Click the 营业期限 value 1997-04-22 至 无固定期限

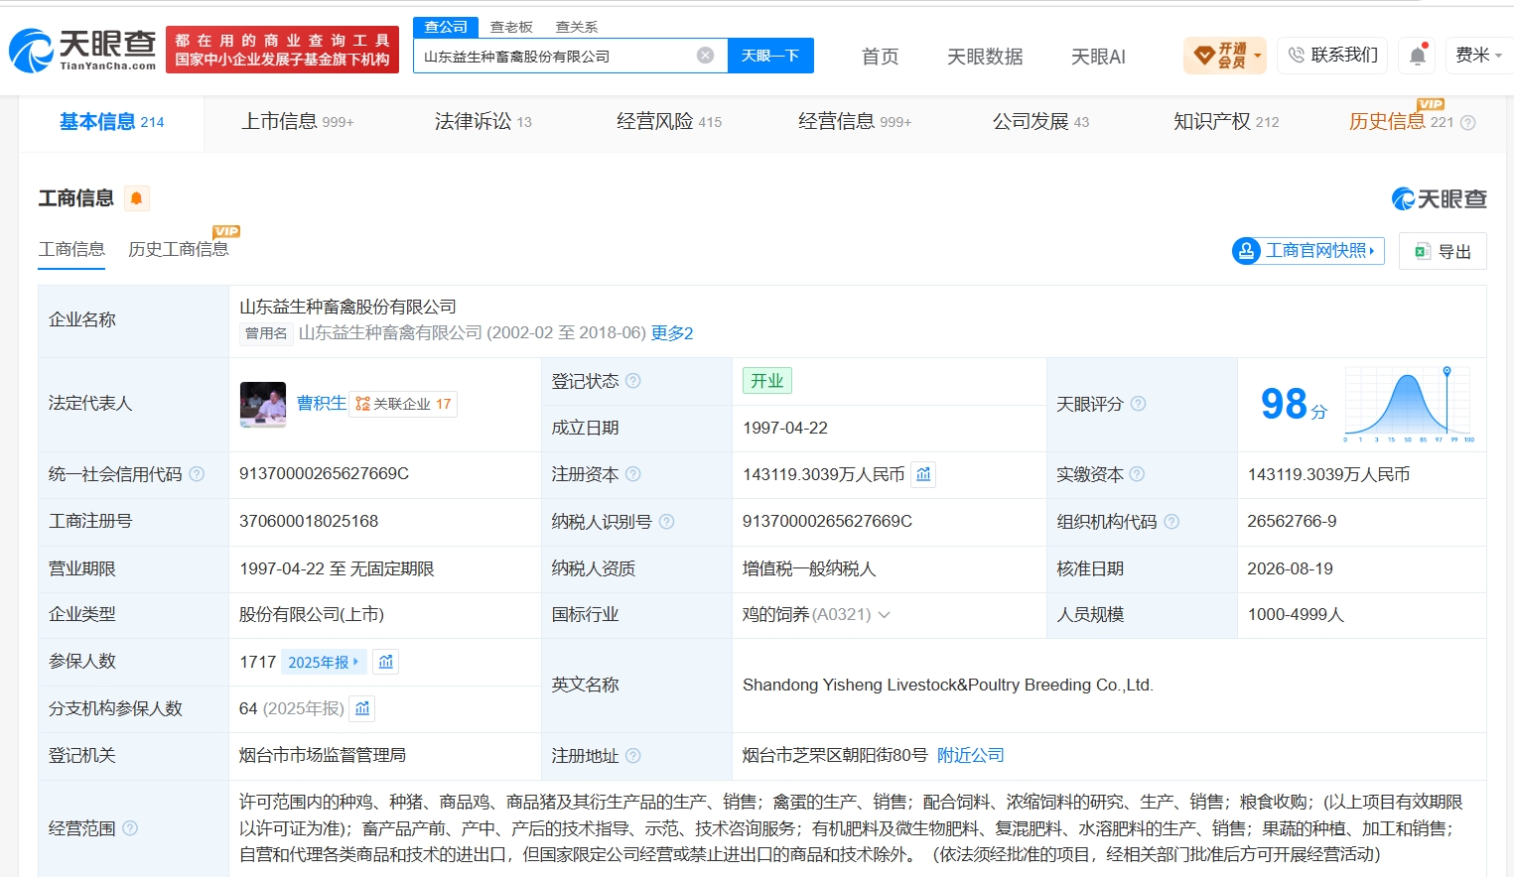click(x=337, y=569)
